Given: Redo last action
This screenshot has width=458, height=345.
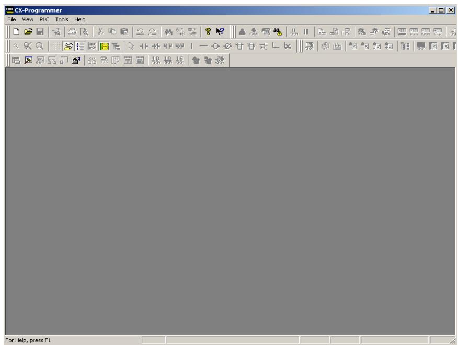Looking at the screenshot, I should [x=152, y=31].
